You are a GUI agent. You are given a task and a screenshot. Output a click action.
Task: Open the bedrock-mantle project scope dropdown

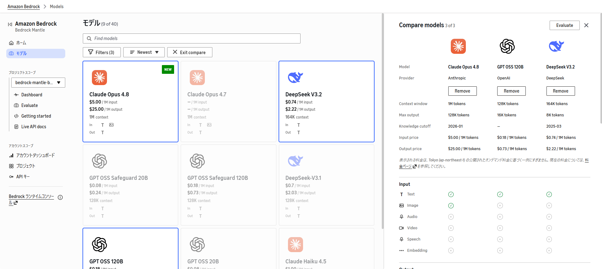pyautogui.click(x=38, y=83)
